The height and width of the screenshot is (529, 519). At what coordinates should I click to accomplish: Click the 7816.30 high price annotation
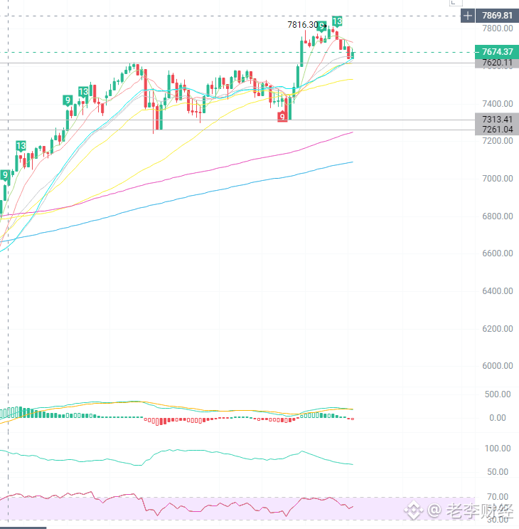coord(303,25)
